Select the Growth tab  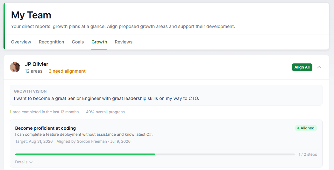point(99,42)
